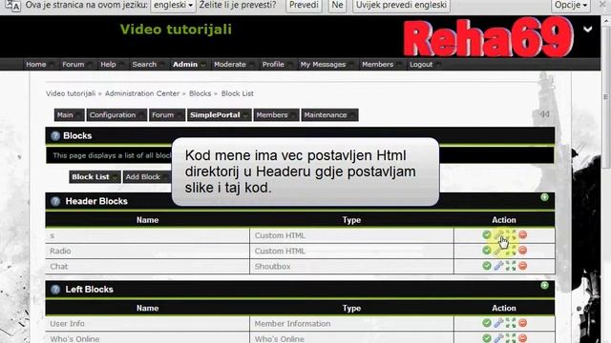Collapse the admin side panel arrow
Screen dimensions: 611x343
click(x=544, y=114)
